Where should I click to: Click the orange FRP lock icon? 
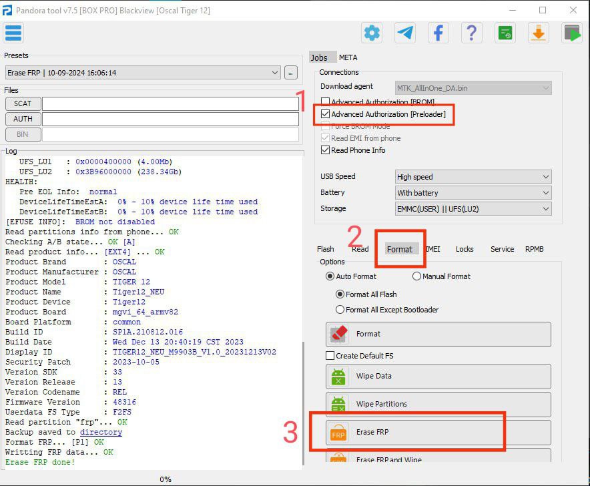[x=338, y=432]
